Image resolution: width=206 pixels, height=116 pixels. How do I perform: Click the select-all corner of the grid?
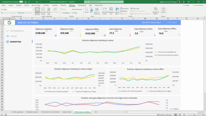[x=2, y=19]
